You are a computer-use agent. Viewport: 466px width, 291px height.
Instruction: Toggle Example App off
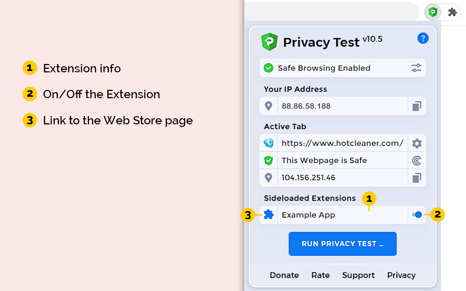[x=416, y=215]
